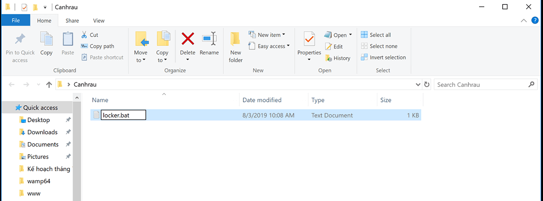Click in the Search Canhrau field
The image size is (543, 201).
point(480,85)
